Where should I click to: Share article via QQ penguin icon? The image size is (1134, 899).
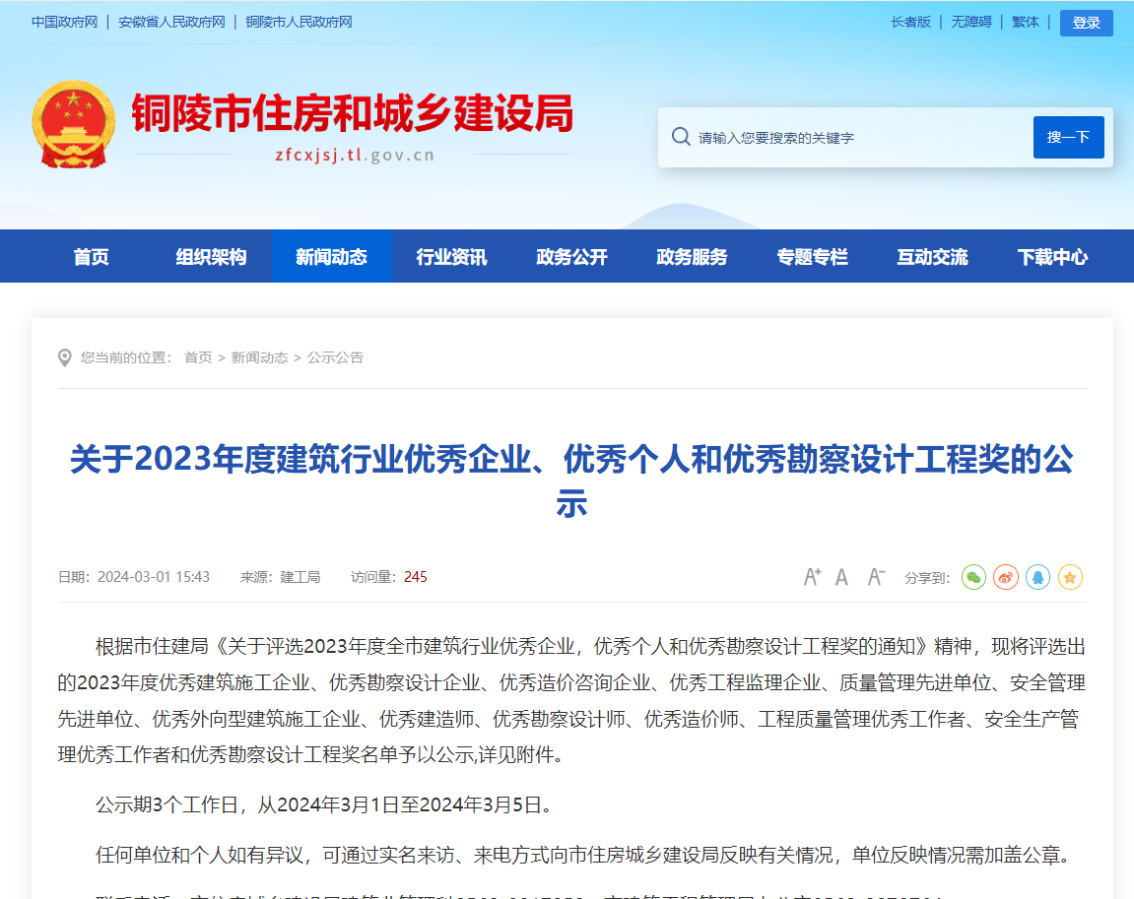(x=1037, y=577)
